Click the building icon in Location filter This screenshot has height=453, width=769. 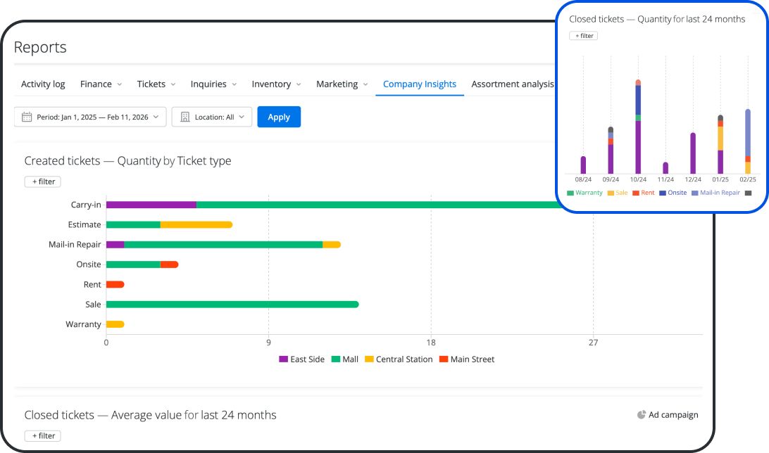pyautogui.click(x=185, y=117)
